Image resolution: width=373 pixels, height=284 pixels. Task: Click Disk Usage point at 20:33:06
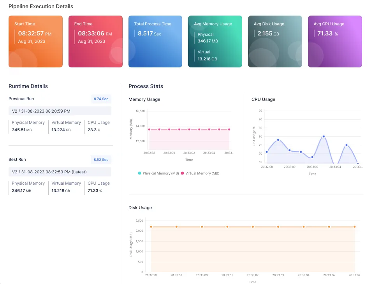[329, 227]
